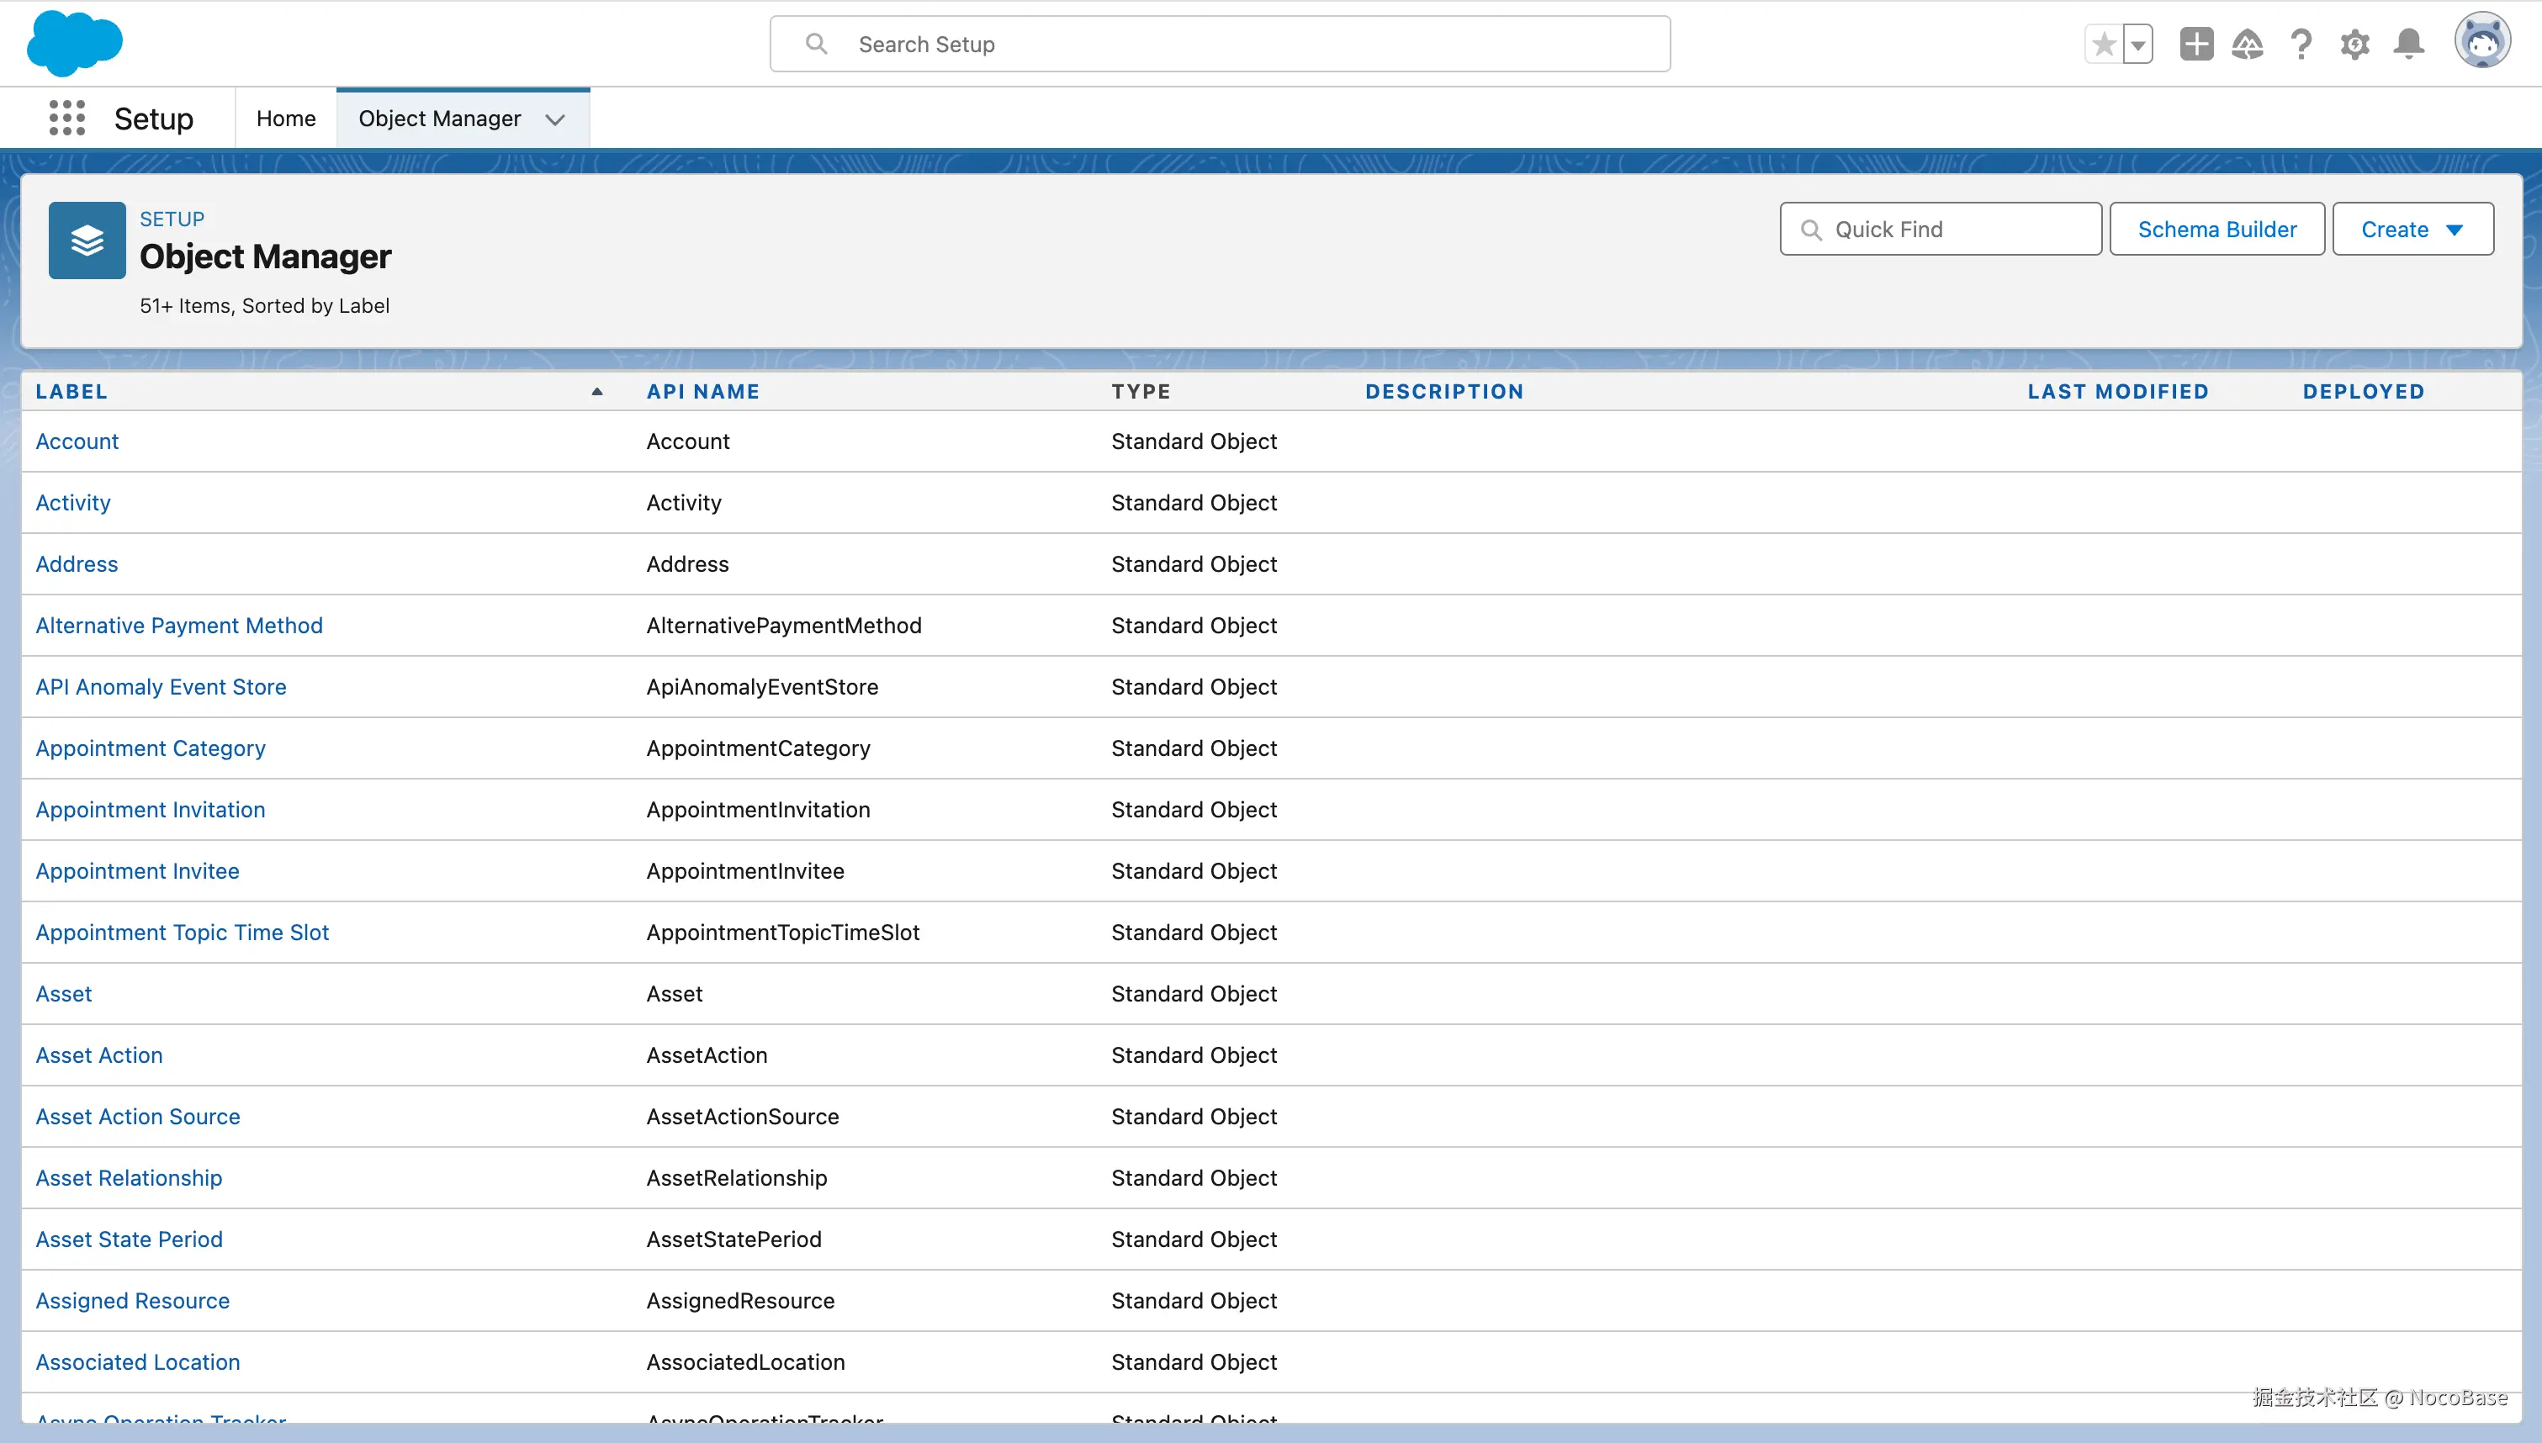
Task: Focus the Search Setup field
Action: tap(1220, 44)
